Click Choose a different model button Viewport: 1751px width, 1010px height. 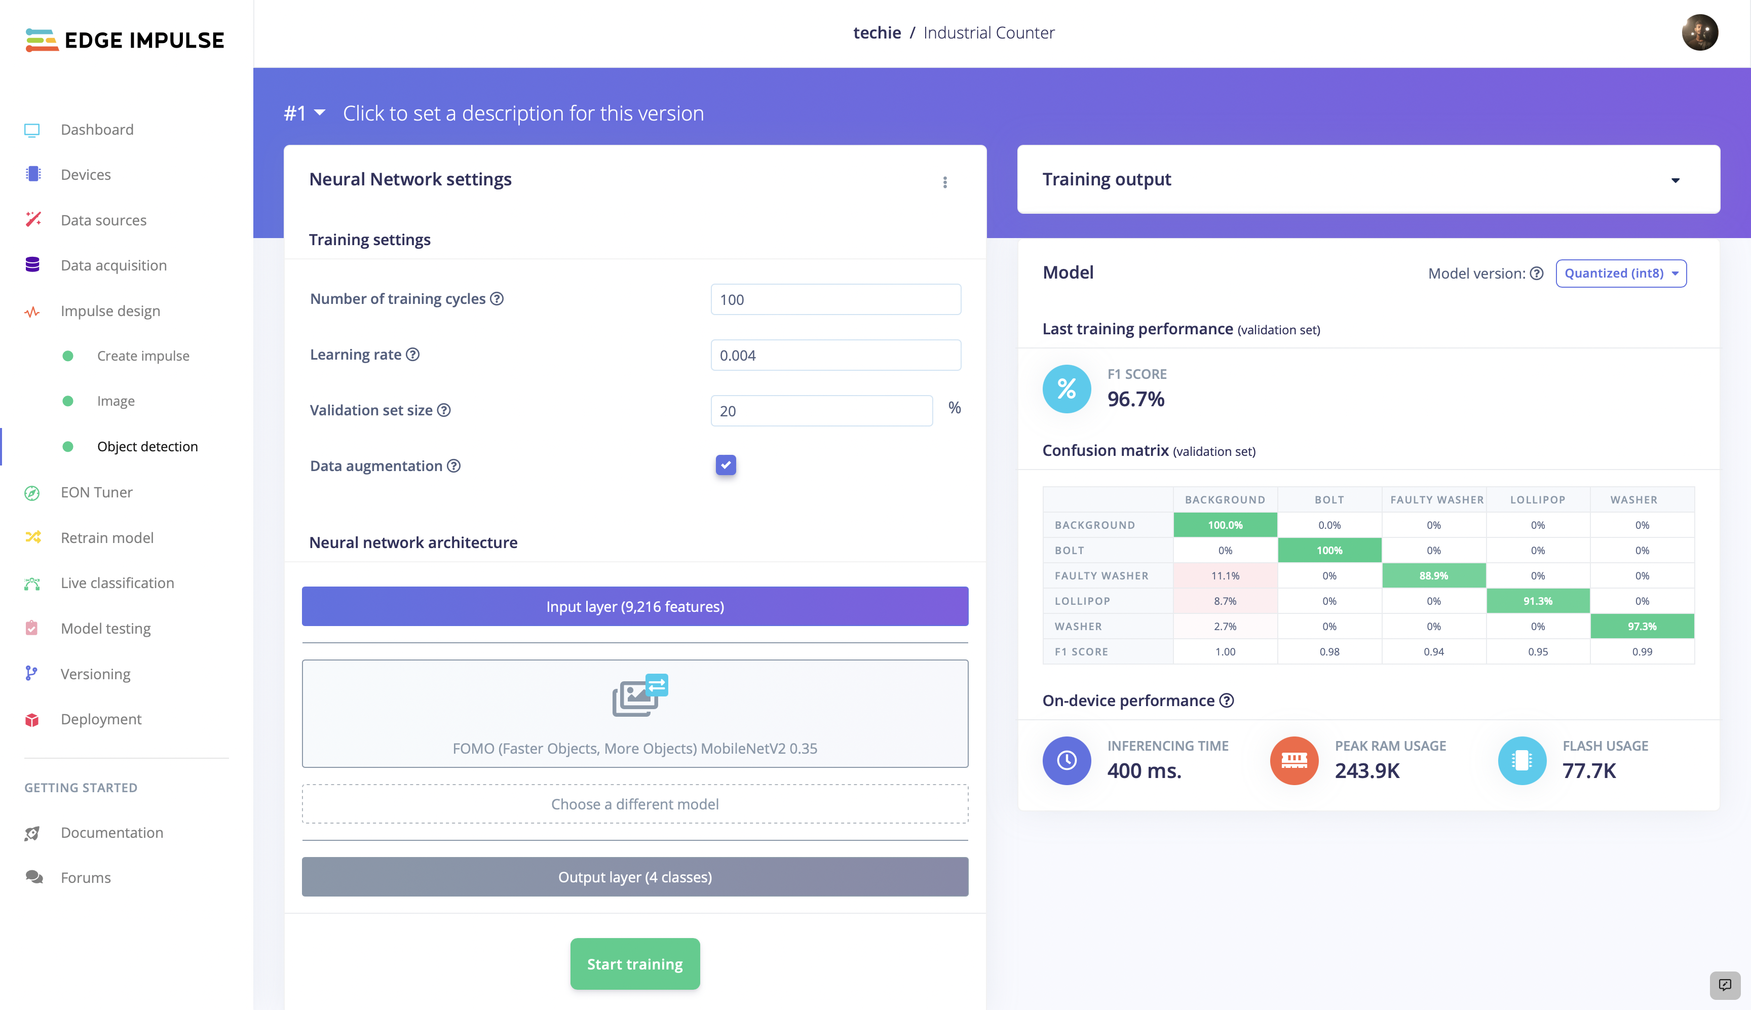(635, 803)
